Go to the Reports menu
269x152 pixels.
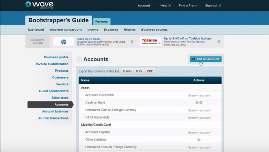click(x=129, y=30)
